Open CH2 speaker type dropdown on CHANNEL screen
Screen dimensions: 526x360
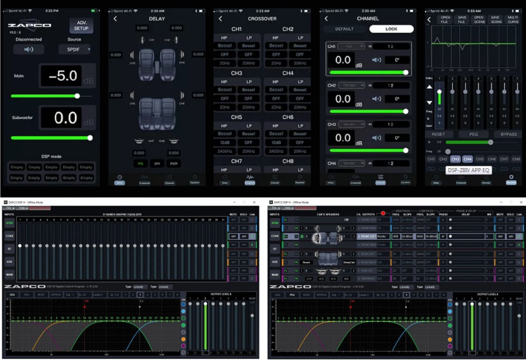coord(351,85)
